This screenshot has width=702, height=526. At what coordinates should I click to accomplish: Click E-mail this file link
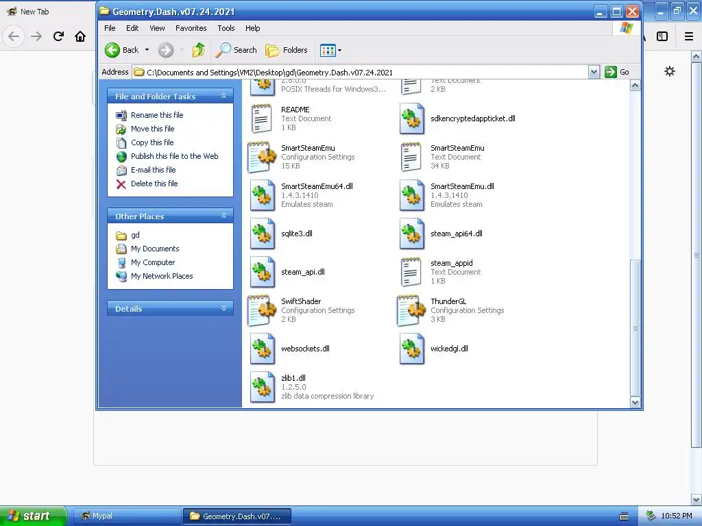click(153, 170)
